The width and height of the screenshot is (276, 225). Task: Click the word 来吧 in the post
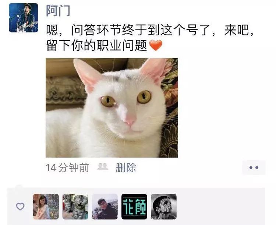tap(236, 30)
